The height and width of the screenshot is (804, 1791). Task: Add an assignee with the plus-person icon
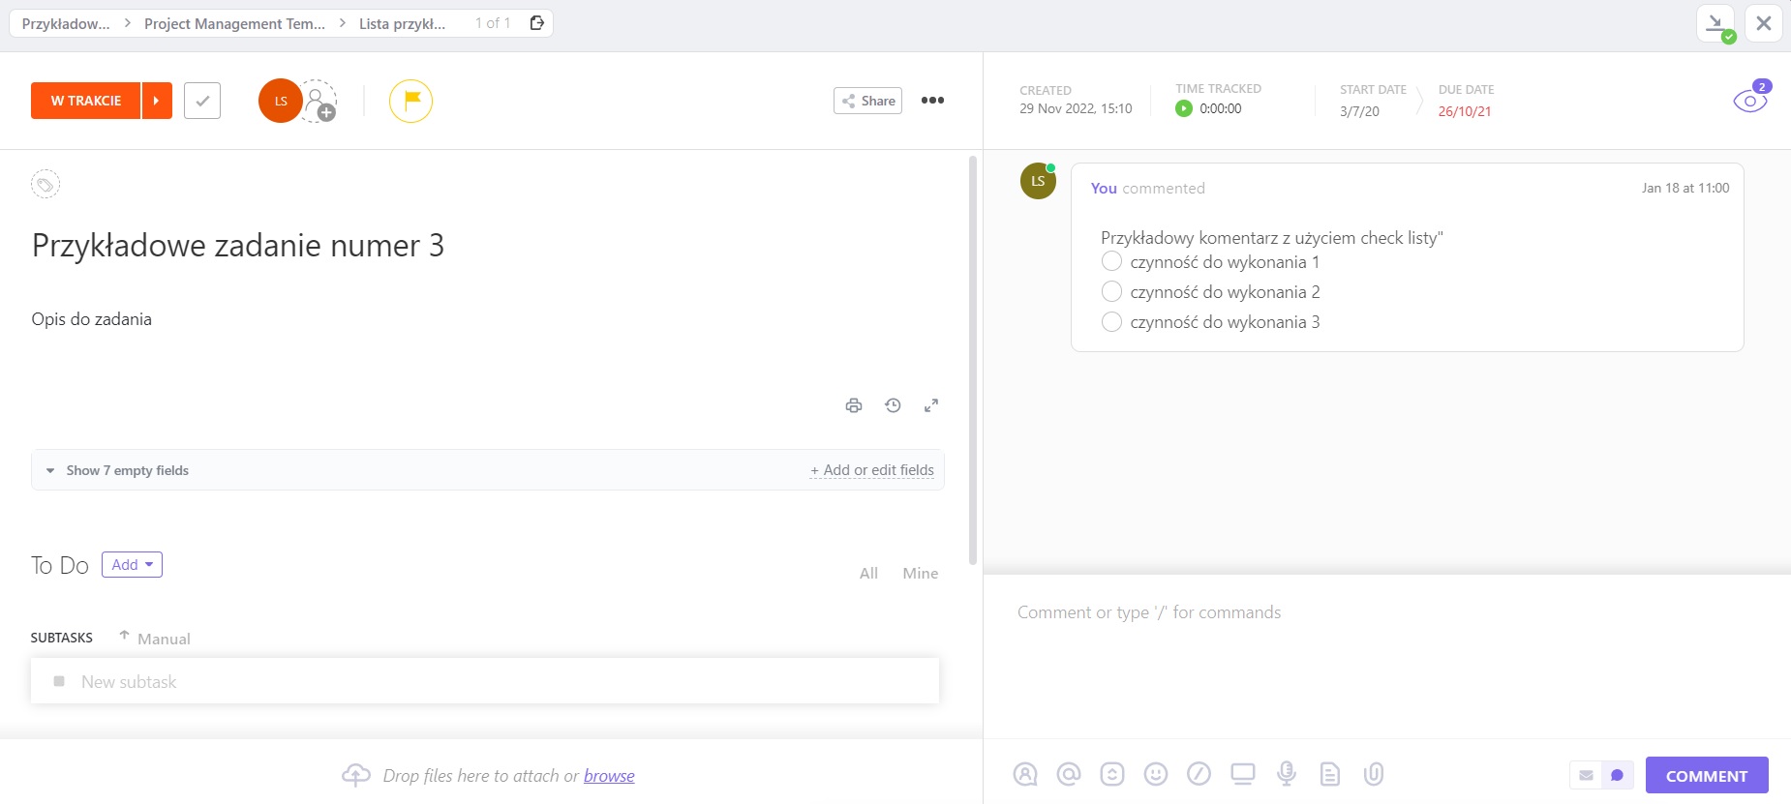(x=319, y=101)
